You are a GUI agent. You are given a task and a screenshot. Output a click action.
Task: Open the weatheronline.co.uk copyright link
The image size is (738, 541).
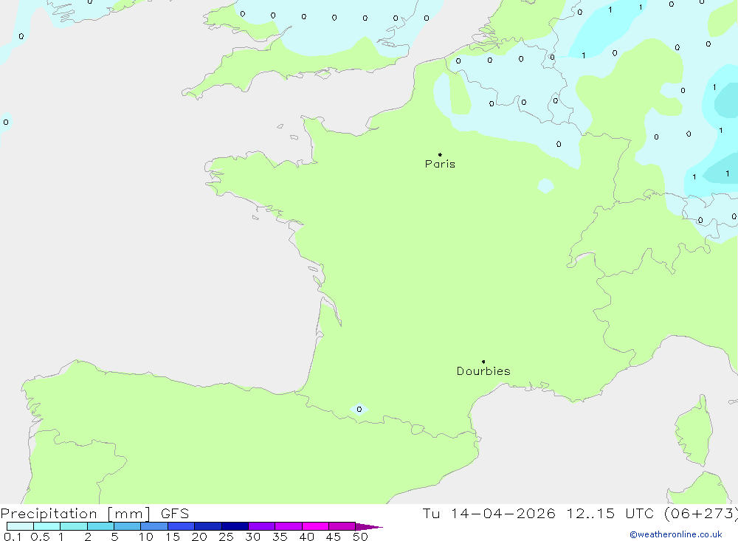click(x=676, y=534)
